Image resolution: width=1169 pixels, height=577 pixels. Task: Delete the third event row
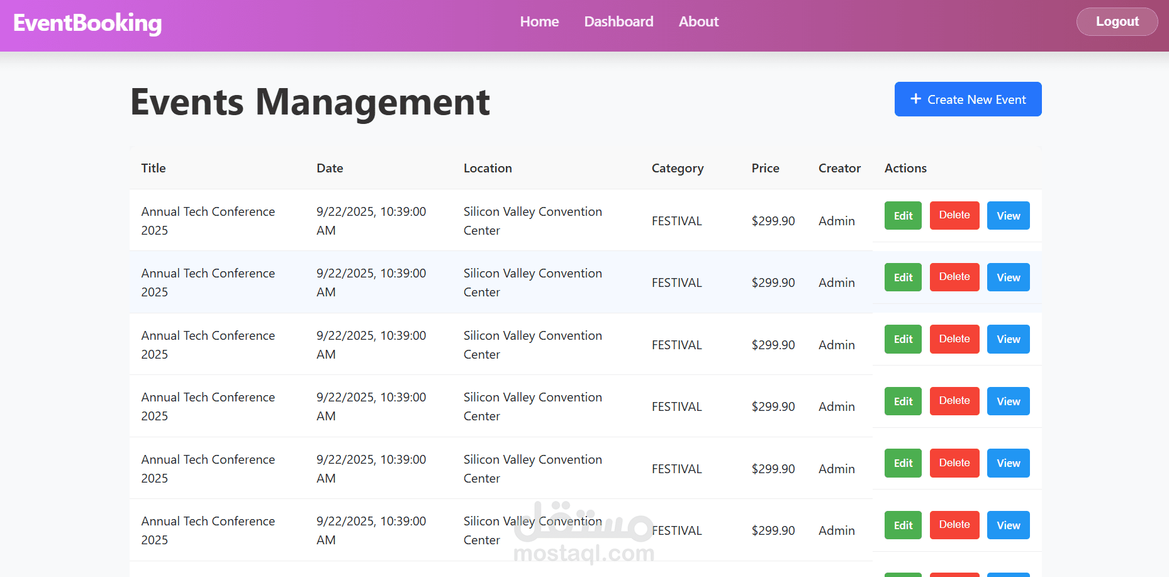954,339
